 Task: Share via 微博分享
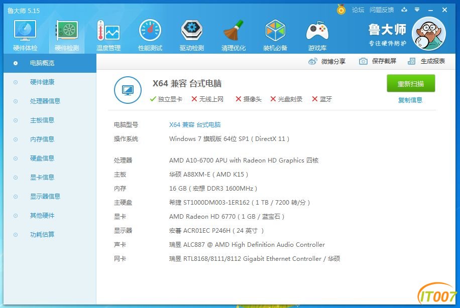[327, 61]
